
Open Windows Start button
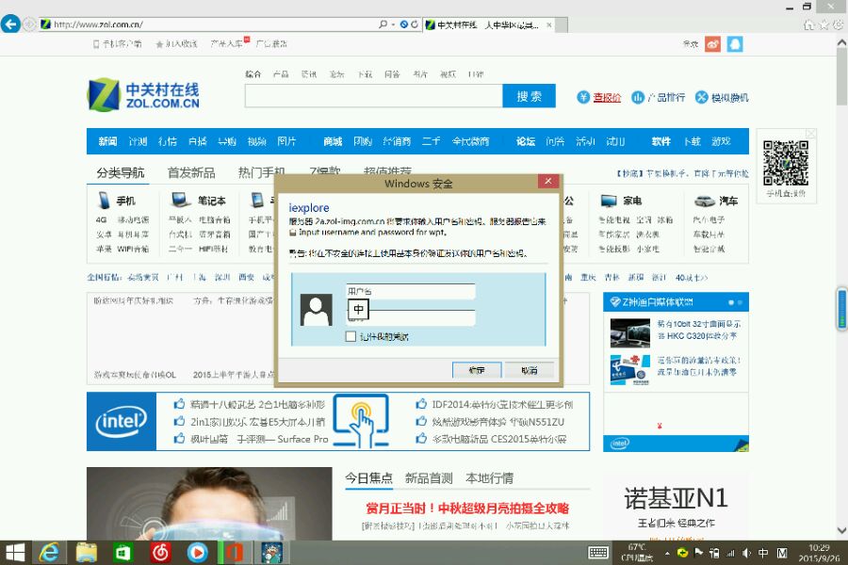click(x=15, y=553)
